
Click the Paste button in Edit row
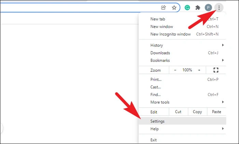216,112
